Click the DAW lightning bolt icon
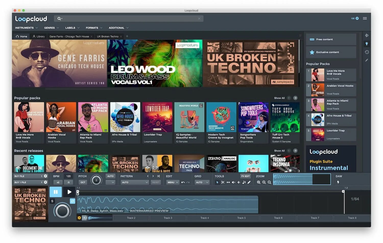This screenshot has height=243, width=383. point(338,182)
